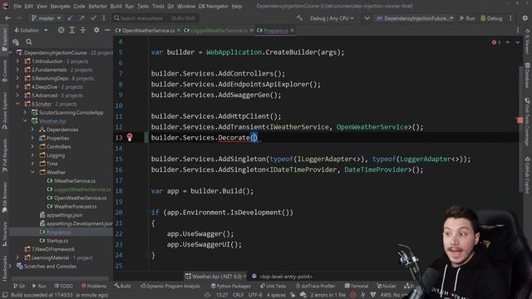Screen dimensions: 532x299
Task: Open the NuGet tool window
Action: click(x=386, y=286)
